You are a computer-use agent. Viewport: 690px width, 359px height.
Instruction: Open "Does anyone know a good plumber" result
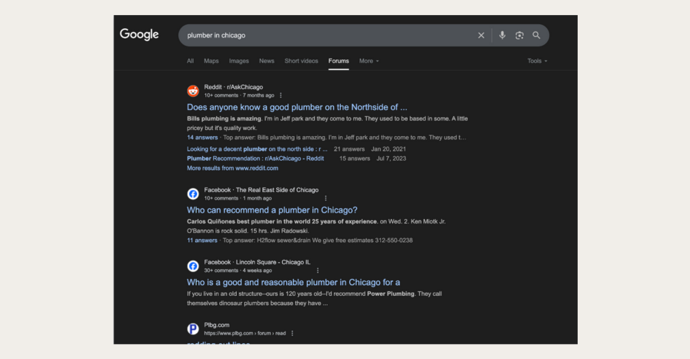point(297,107)
